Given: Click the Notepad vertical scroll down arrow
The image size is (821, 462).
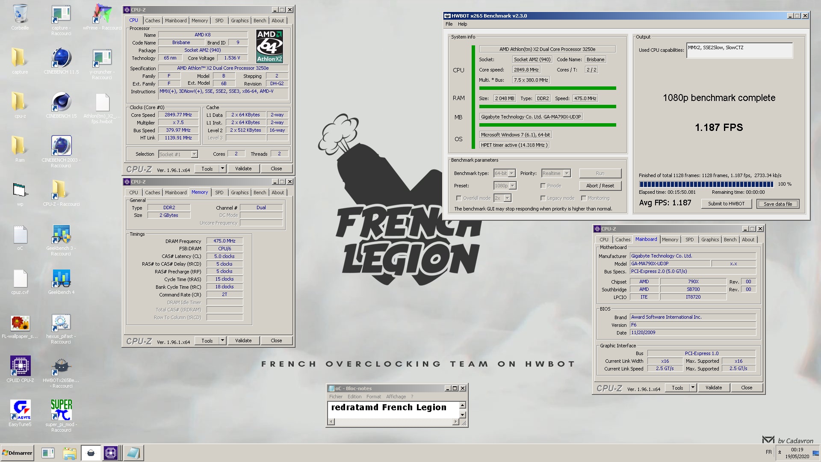Looking at the screenshot, I should pos(462,415).
